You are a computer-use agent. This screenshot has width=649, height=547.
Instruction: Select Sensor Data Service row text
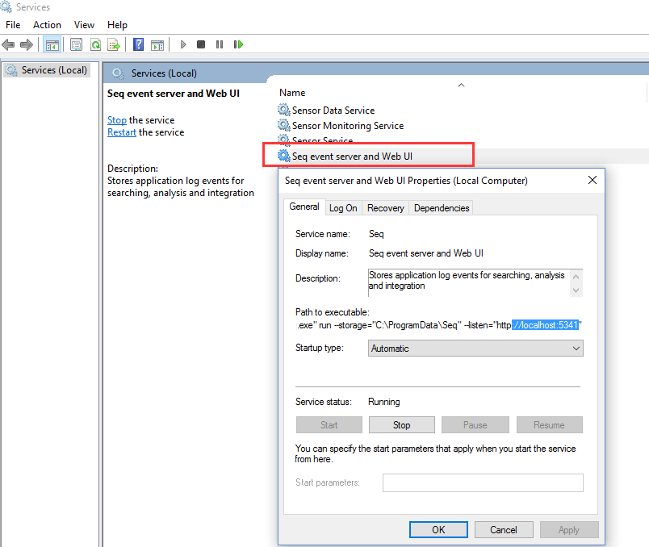pos(333,110)
